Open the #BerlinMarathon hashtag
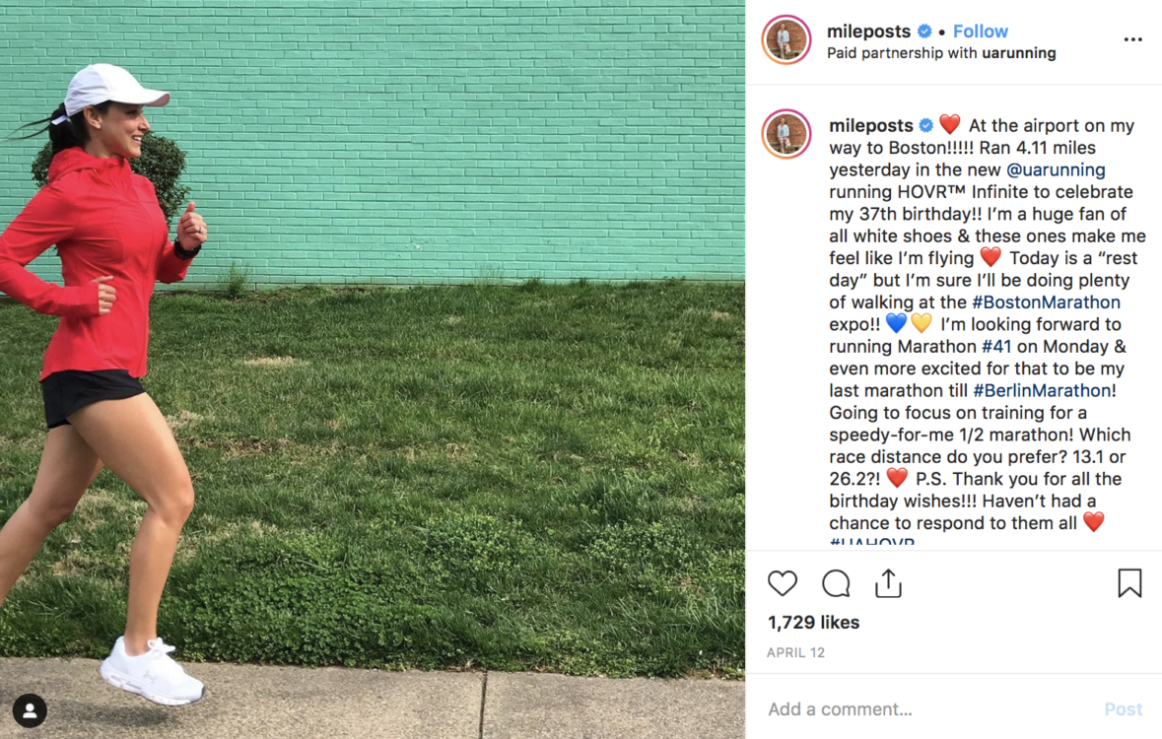This screenshot has width=1162, height=739. coord(1041,390)
